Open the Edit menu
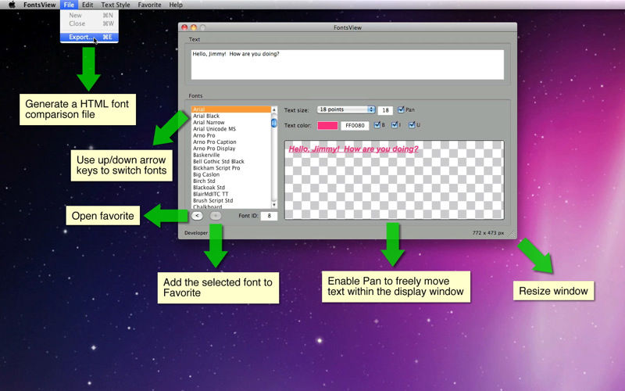This screenshot has height=391, width=625. pos(87,5)
